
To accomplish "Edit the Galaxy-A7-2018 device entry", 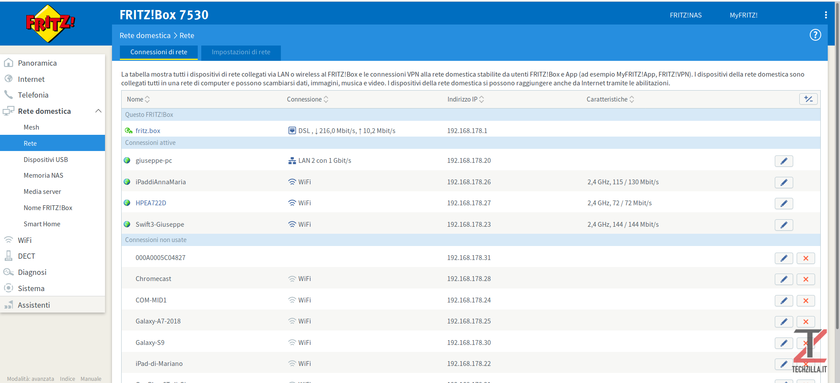I will point(784,322).
